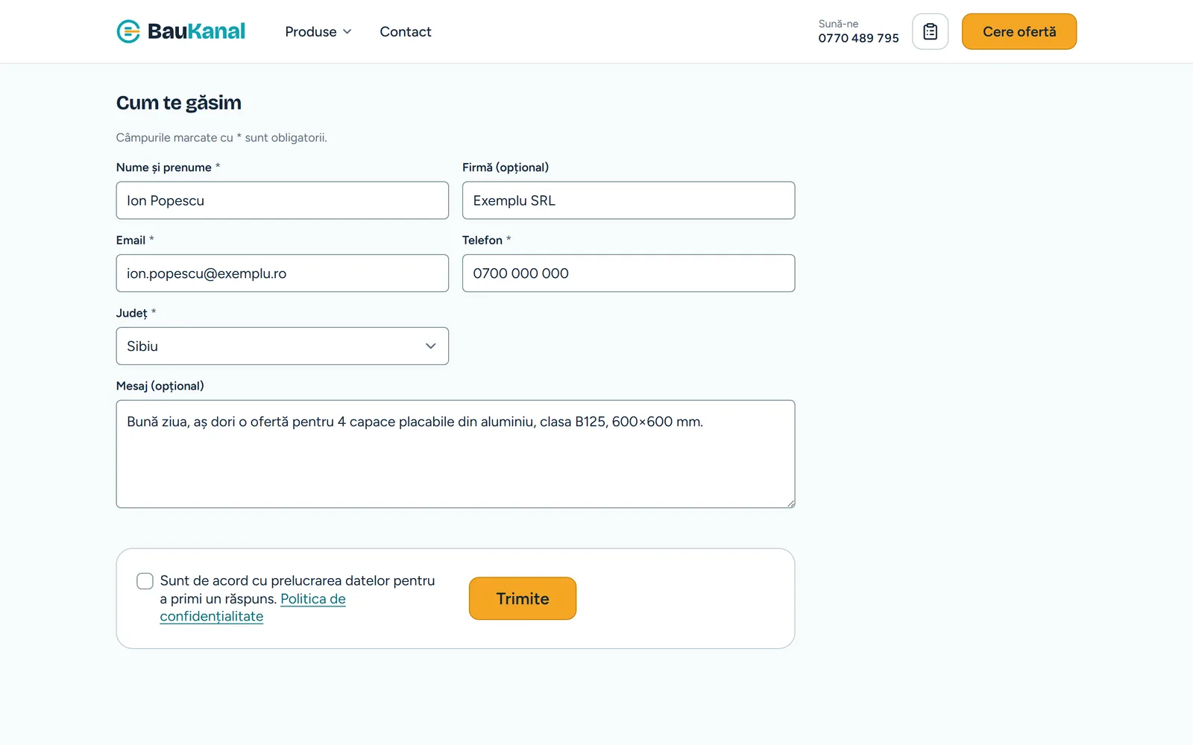The height and width of the screenshot is (745, 1193).
Task: Grab the textarea resize handle corner
Action: [790, 504]
